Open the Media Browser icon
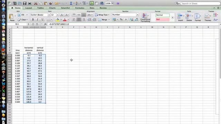This screenshot has width=221, height=124. click(102, 3)
